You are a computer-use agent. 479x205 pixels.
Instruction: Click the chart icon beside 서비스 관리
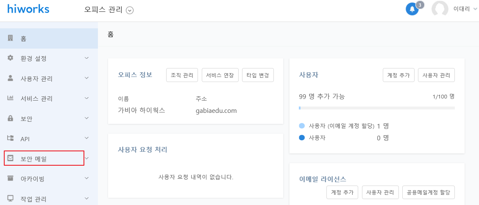(11, 98)
